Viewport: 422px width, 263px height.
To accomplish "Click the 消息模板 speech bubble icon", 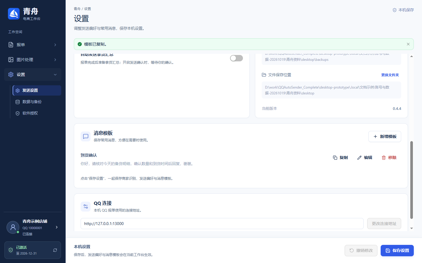I will click(86, 136).
